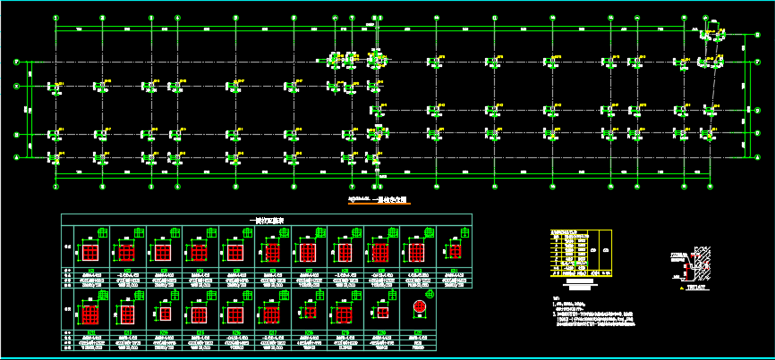Select the white notes text block
The width and height of the screenshot is (775, 360).
pos(592,312)
